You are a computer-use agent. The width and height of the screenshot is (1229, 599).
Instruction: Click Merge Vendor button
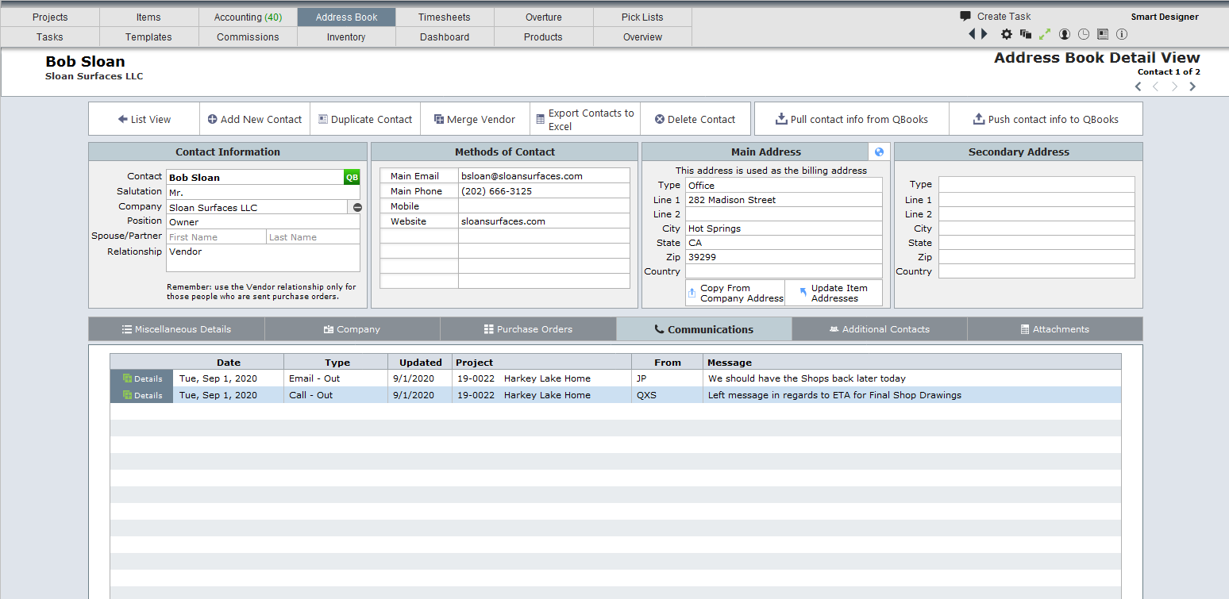475,119
